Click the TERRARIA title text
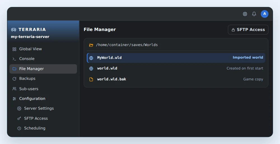This screenshot has width=280, height=144. pos(32,30)
